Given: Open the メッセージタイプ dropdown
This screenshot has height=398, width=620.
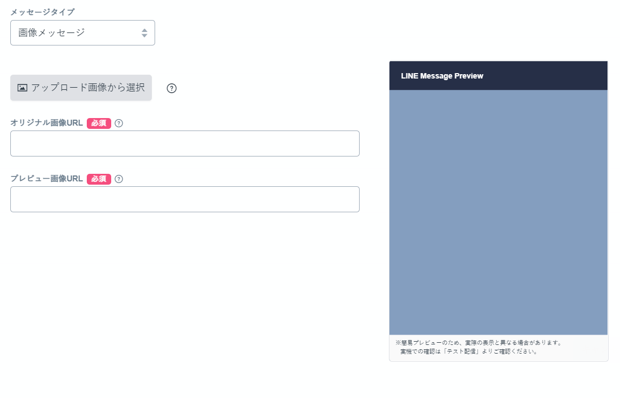Looking at the screenshot, I should coord(82,33).
